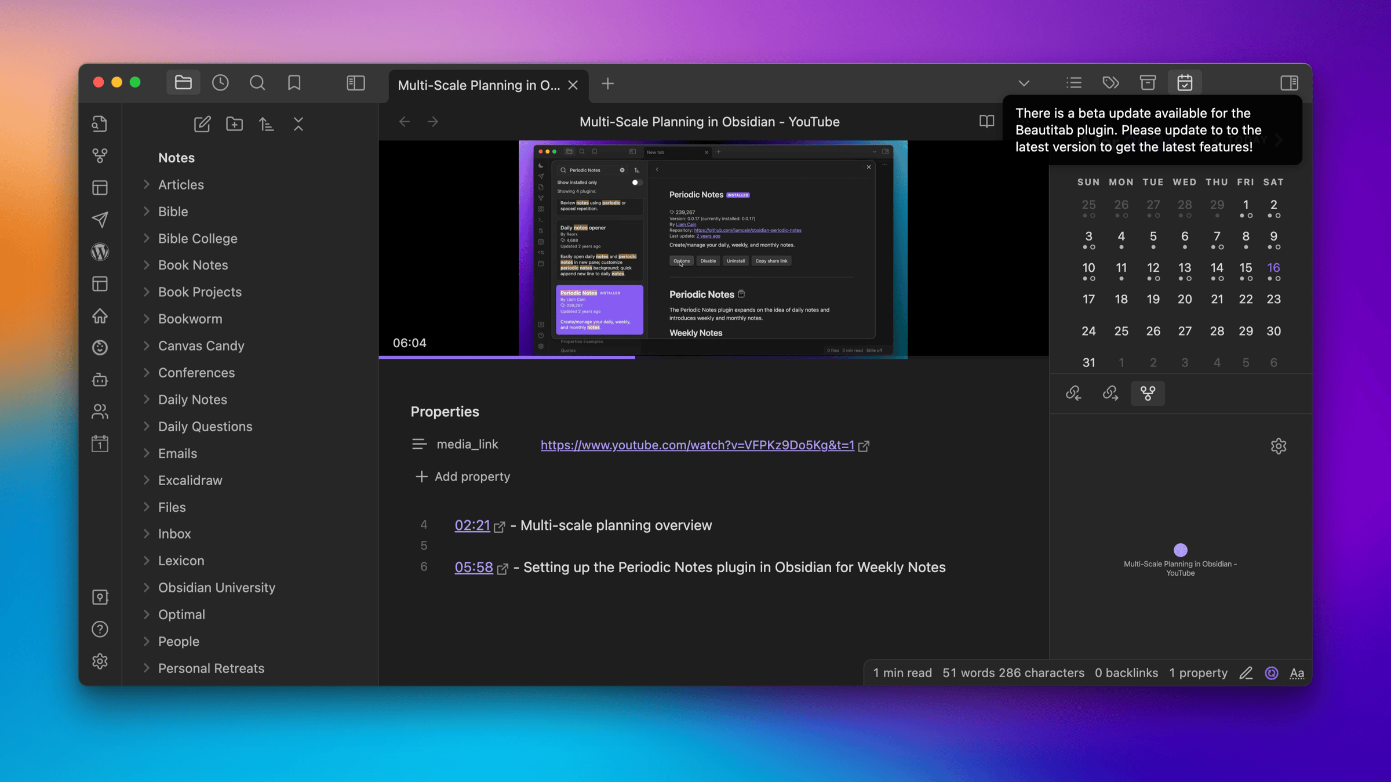Click '1 property' in status bar
The width and height of the screenshot is (1391, 782).
pos(1198,673)
